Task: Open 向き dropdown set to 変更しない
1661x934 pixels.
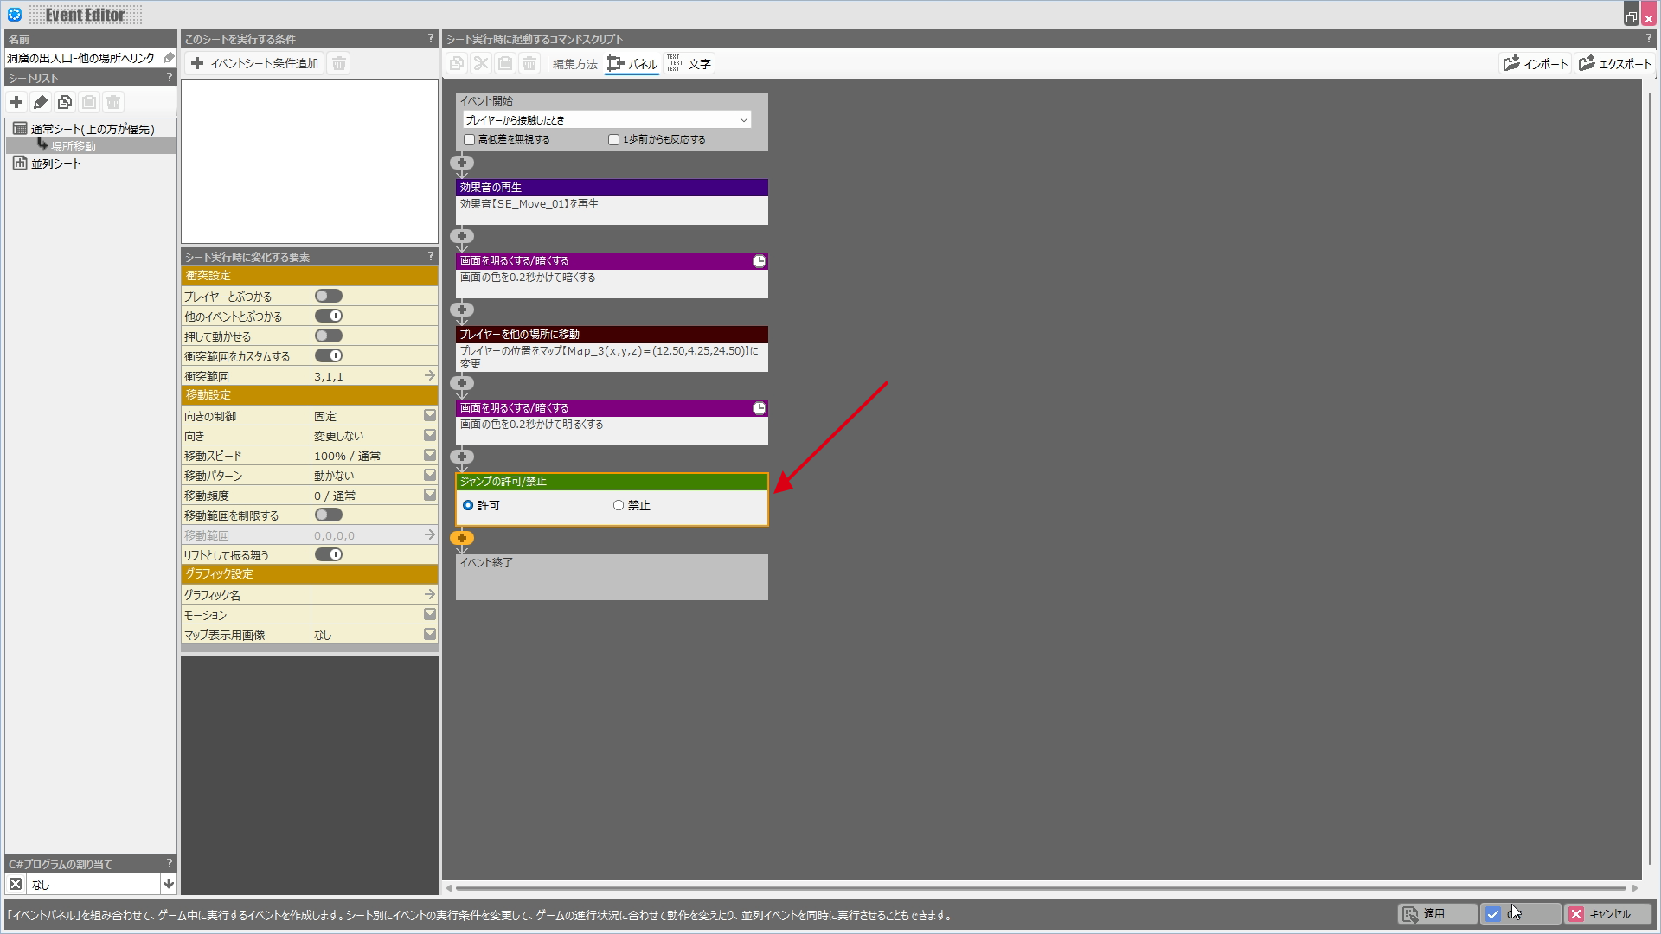Action: tap(430, 435)
